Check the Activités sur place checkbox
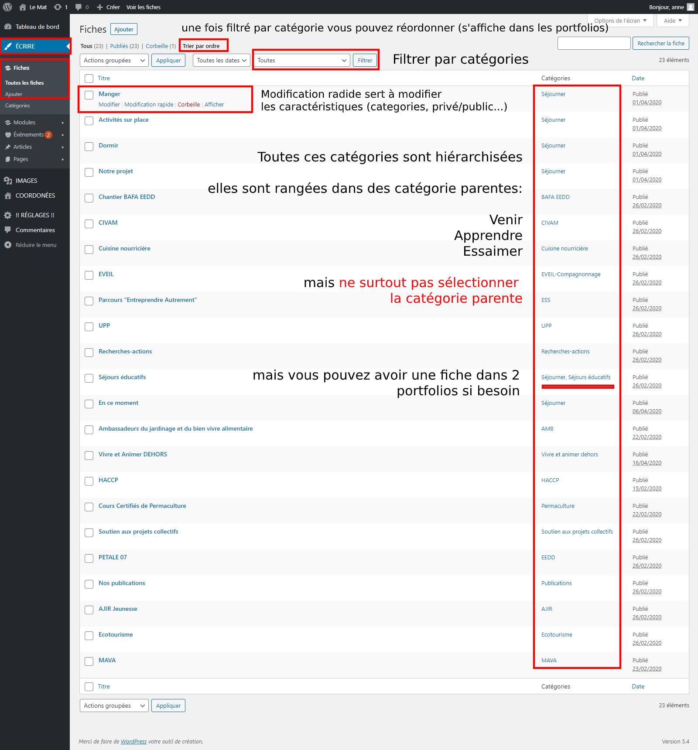This screenshot has width=698, height=750. point(89,121)
